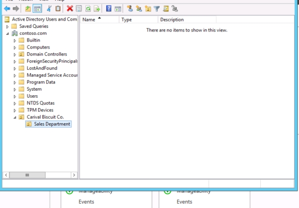Click the Cut scissors icon
Viewport: 299px width, 208px height.
point(49,9)
